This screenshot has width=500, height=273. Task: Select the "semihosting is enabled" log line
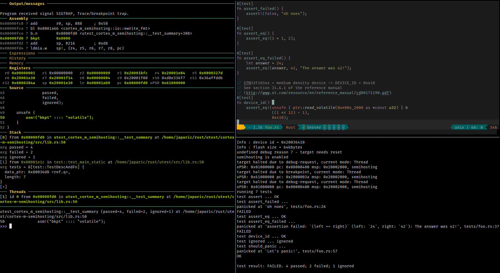[x=262, y=157]
